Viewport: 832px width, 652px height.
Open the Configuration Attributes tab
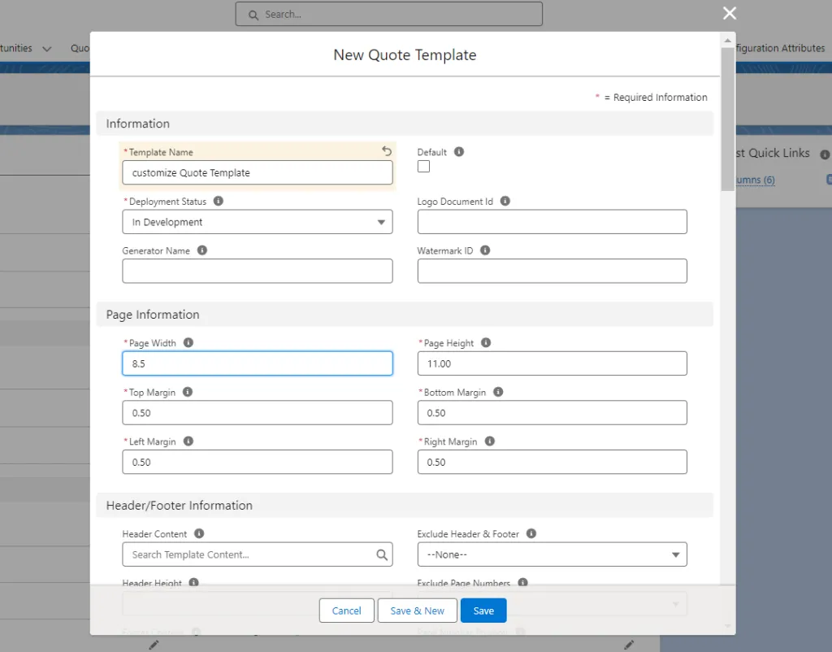tap(781, 48)
